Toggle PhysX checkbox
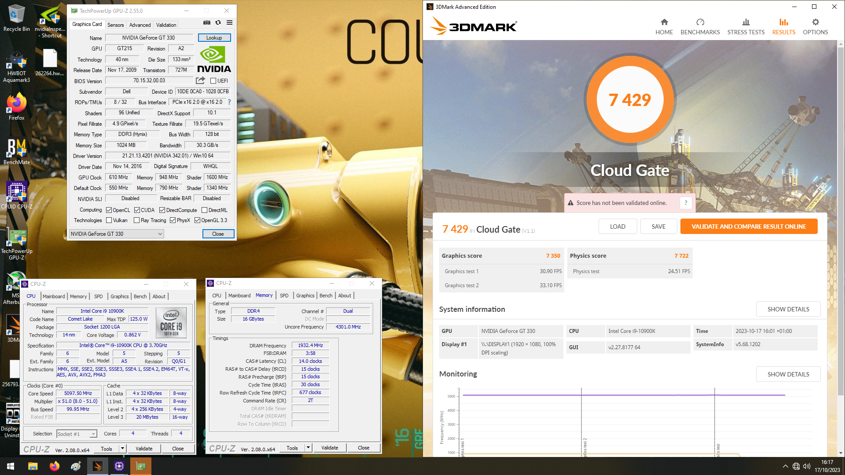Image resolution: width=845 pixels, height=475 pixels. click(x=173, y=220)
